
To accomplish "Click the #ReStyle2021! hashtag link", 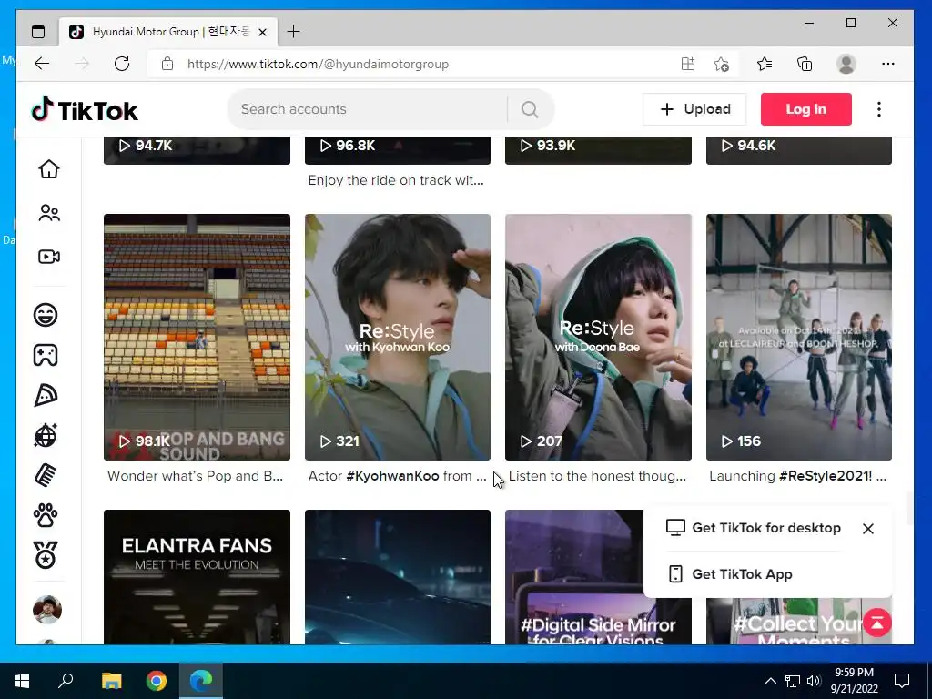I will pyautogui.click(x=825, y=476).
